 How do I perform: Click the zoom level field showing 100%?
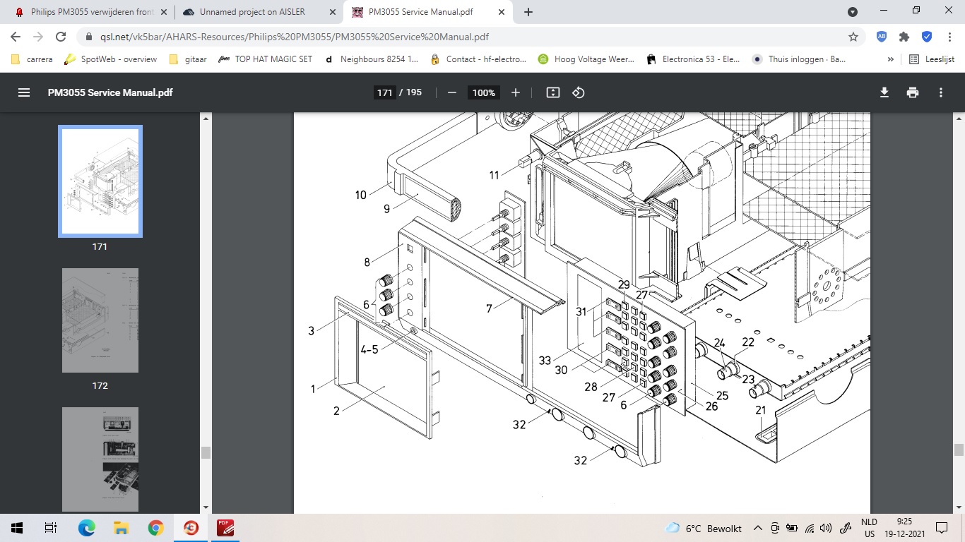click(x=484, y=92)
